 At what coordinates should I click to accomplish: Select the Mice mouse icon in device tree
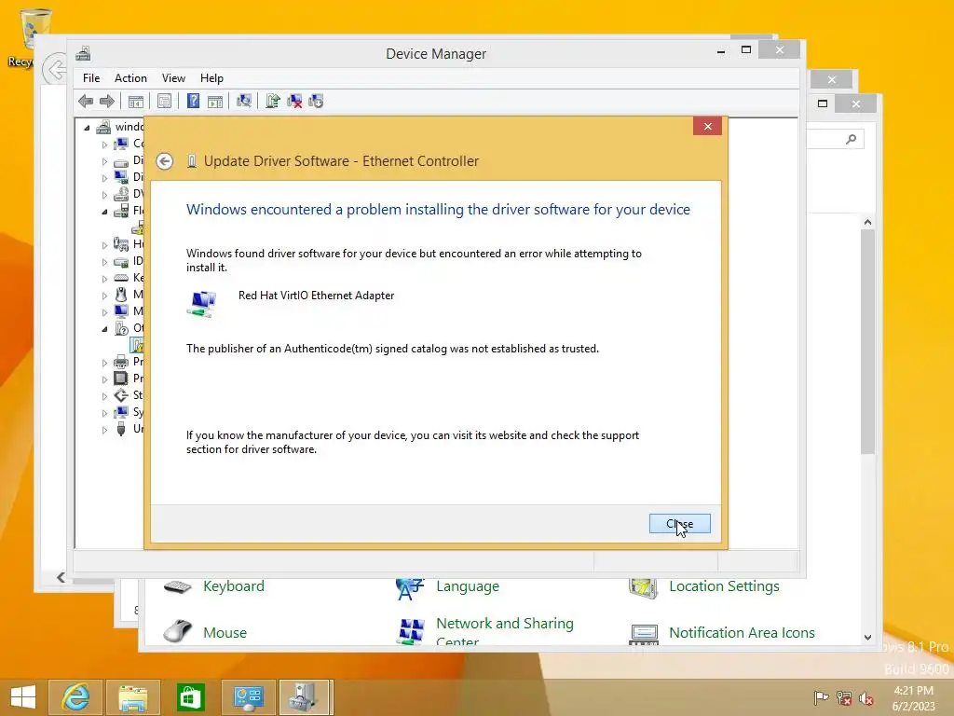coord(121,295)
